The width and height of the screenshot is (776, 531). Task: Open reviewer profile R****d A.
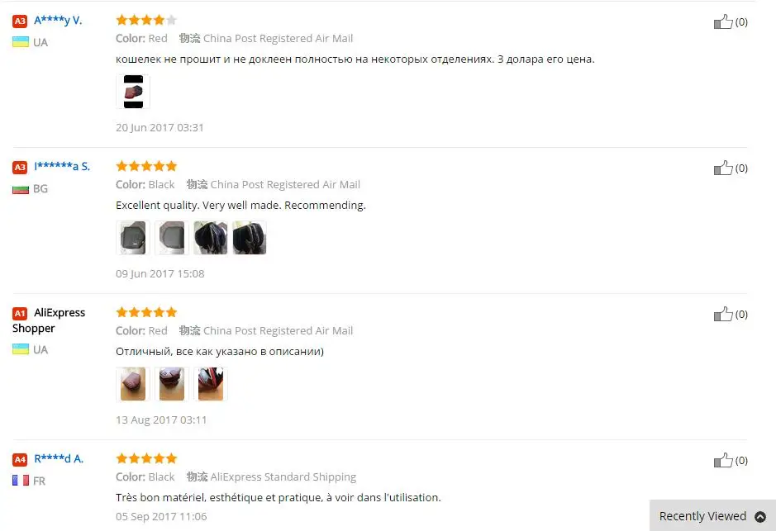coord(59,459)
